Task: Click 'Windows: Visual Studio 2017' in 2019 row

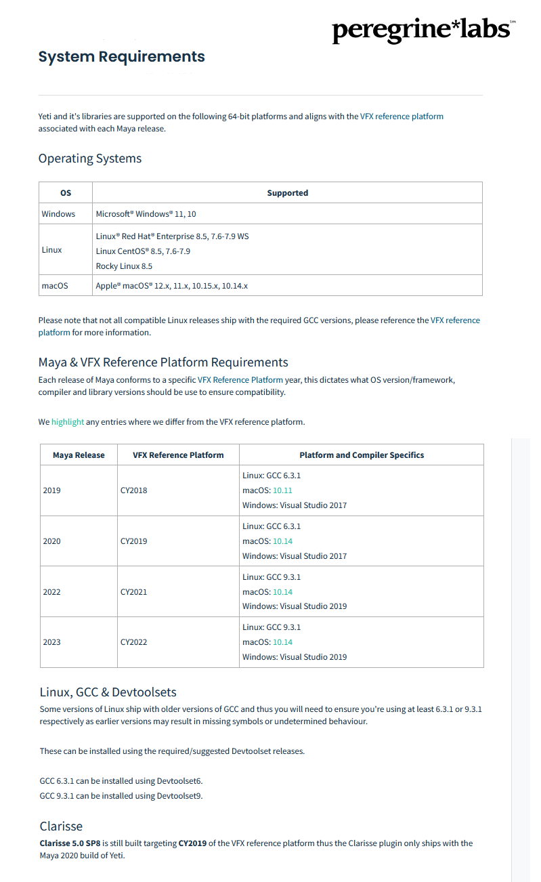Action: coord(295,505)
